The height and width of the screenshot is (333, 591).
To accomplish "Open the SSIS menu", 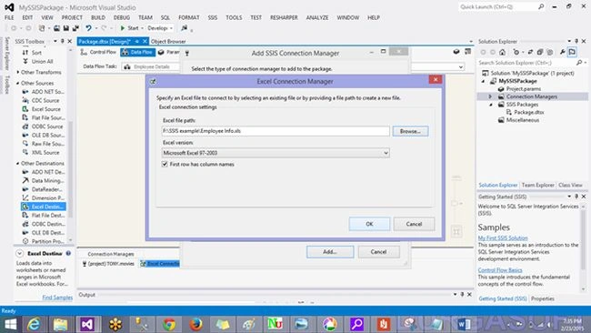I will (213, 17).
